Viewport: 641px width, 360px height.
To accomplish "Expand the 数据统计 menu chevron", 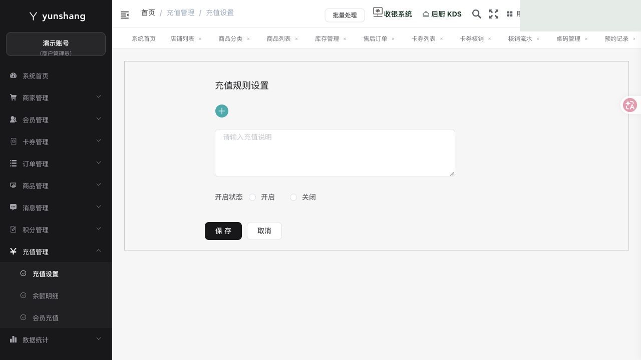I will click(99, 339).
